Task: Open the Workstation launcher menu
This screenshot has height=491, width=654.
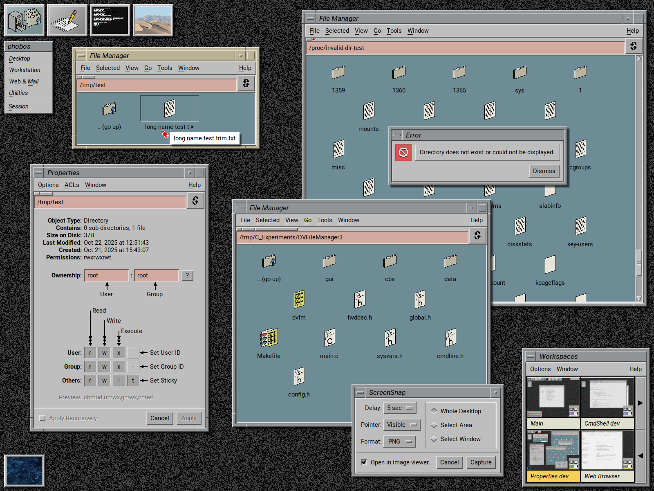Action: point(29,70)
